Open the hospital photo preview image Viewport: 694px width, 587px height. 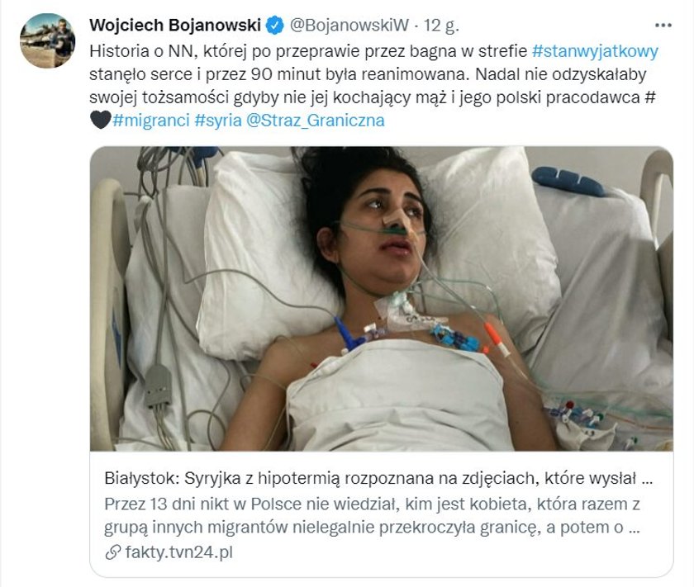(382, 299)
